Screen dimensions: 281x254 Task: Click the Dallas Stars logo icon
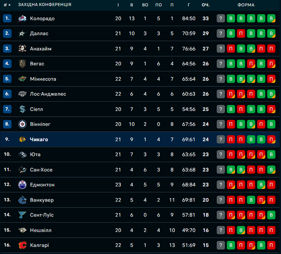click(x=22, y=34)
